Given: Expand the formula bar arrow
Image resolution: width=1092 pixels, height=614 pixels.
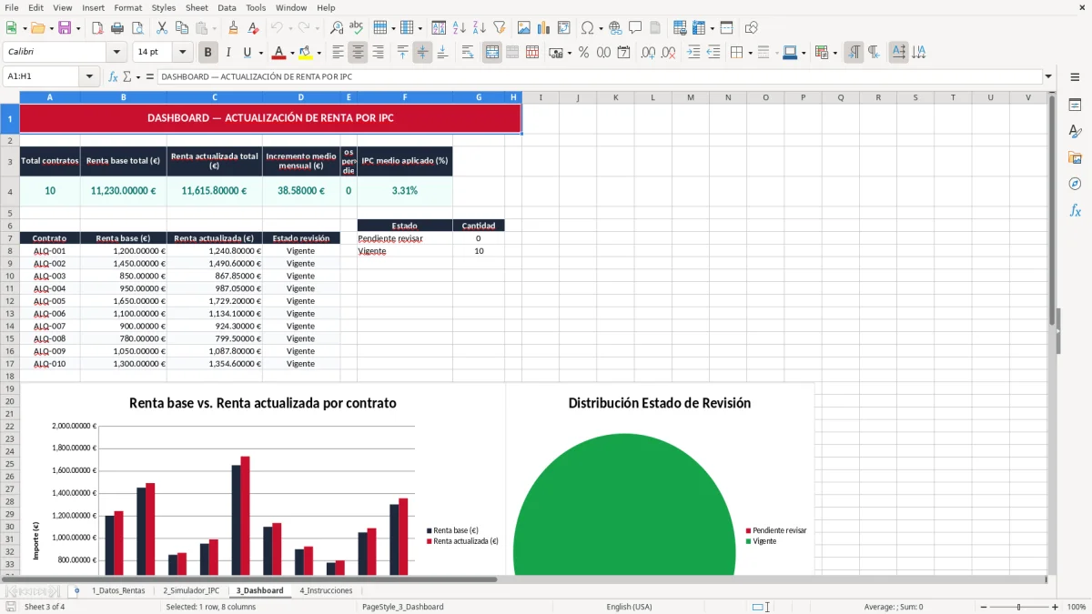Looking at the screenshot, I should 1048,76.
